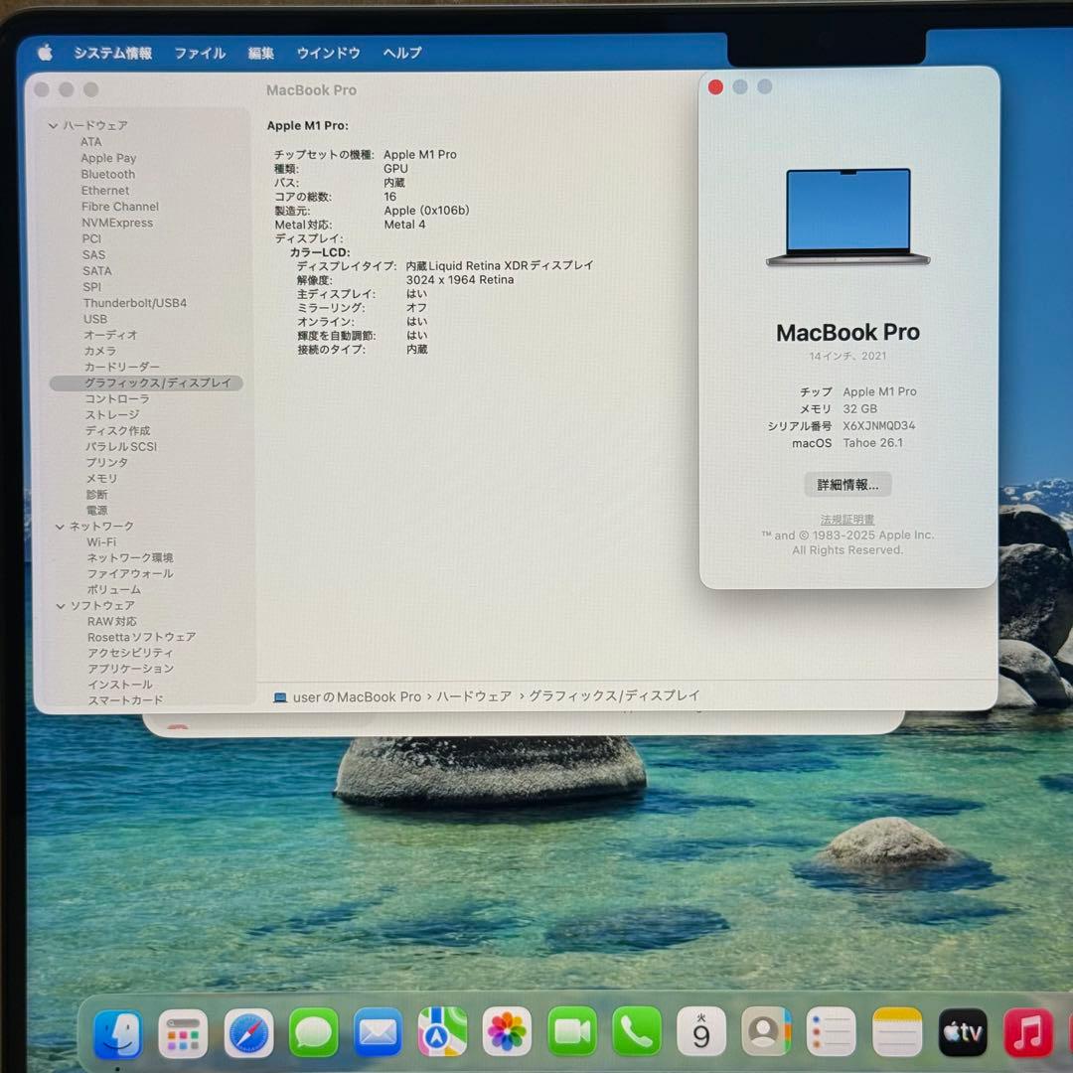The image size is (1073, 1073).
Task: Collapse the ネットワーク section
Action: click(60, 527)
